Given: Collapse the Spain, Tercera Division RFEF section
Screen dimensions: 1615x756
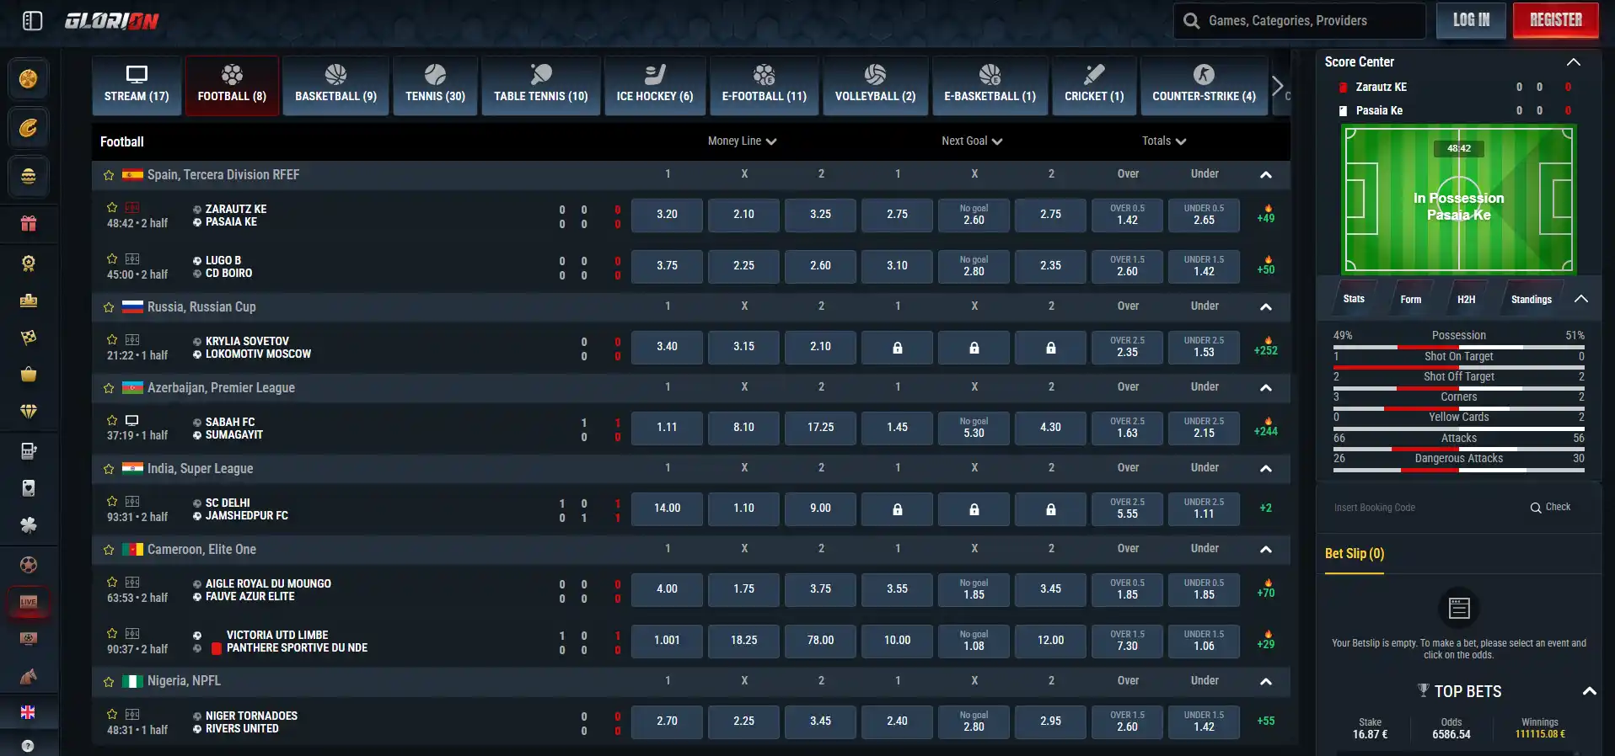Looking at the screenshot, I should pyautogui.click(x=1265, y=175).
